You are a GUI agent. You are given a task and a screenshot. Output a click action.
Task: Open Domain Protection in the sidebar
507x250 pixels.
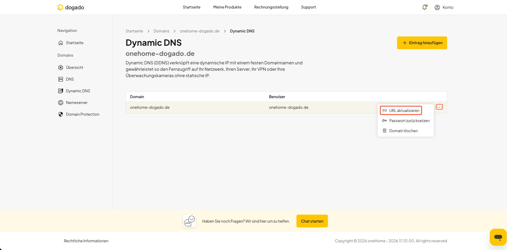click(x=83, y=114)
